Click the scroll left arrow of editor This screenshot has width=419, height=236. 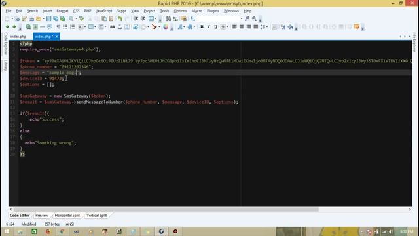point(11,210)
